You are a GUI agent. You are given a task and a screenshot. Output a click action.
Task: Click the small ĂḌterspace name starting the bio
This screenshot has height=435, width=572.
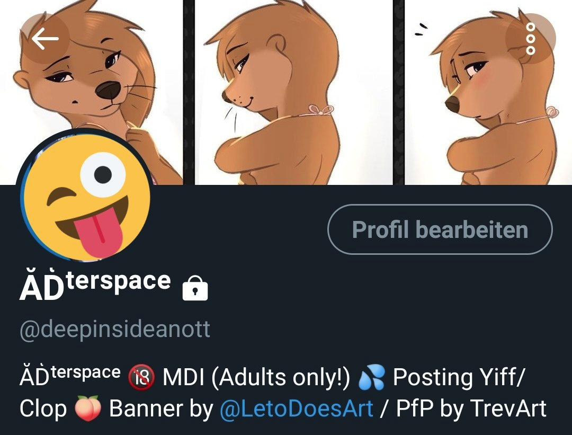[70, 375]
